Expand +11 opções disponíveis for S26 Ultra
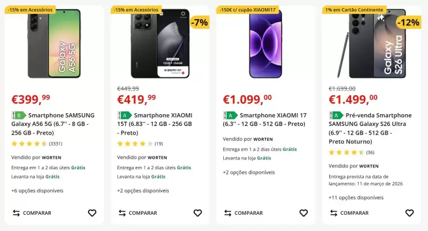Viewport: 428px width, 231px height. pyautogui.click(x=356, y=198)
